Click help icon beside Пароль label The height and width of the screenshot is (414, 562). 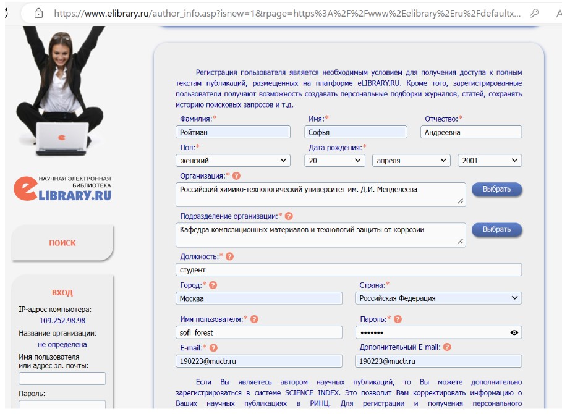coord(398,319)
